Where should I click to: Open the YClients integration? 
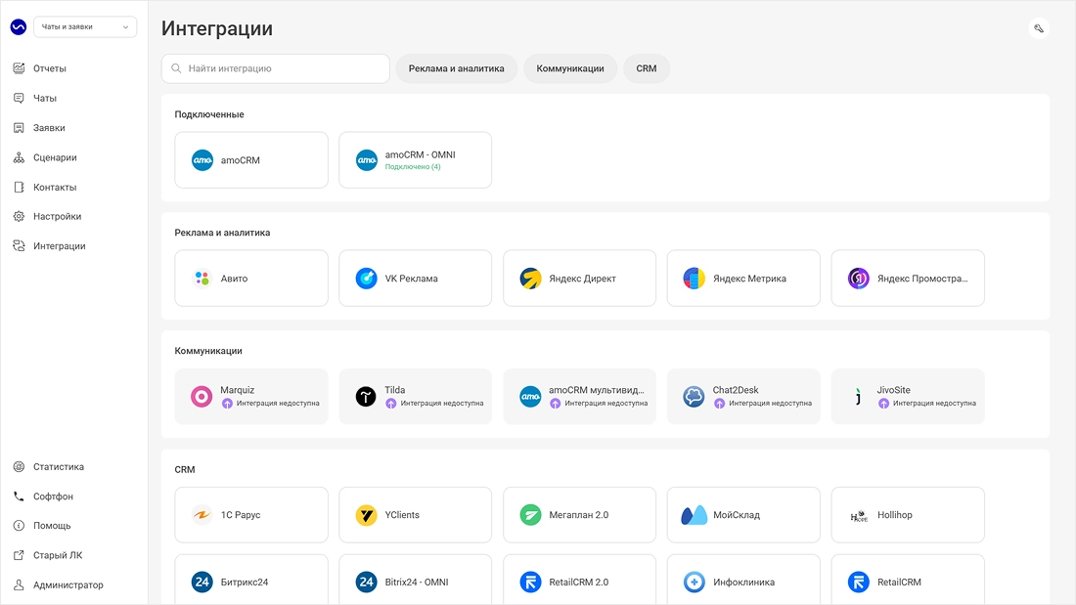tap(415, 514)
